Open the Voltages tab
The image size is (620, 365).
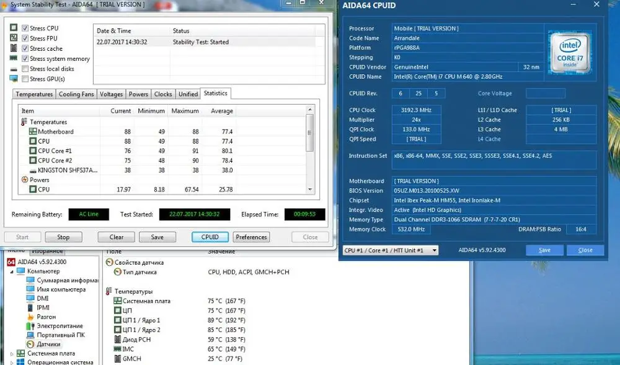tap(111, 94)
